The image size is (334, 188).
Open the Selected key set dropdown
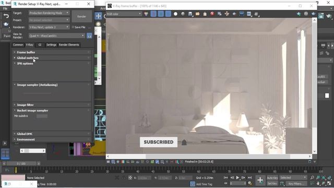pos(293,178)
